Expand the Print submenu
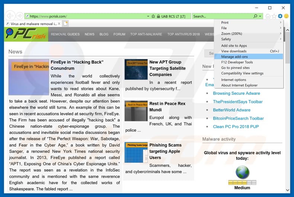Viewport: 294px width, 197px height. [249, 22]
